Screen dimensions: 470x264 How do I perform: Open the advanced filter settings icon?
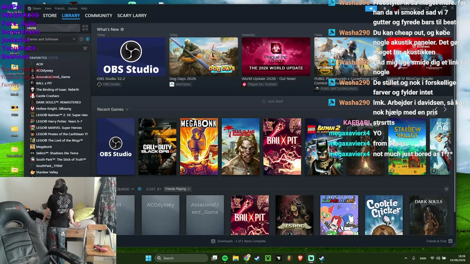point(85,48)
